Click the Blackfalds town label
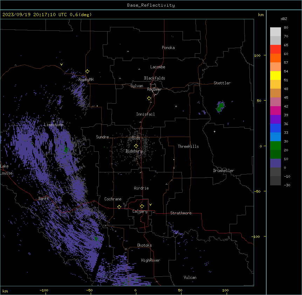 pos(155,78)
